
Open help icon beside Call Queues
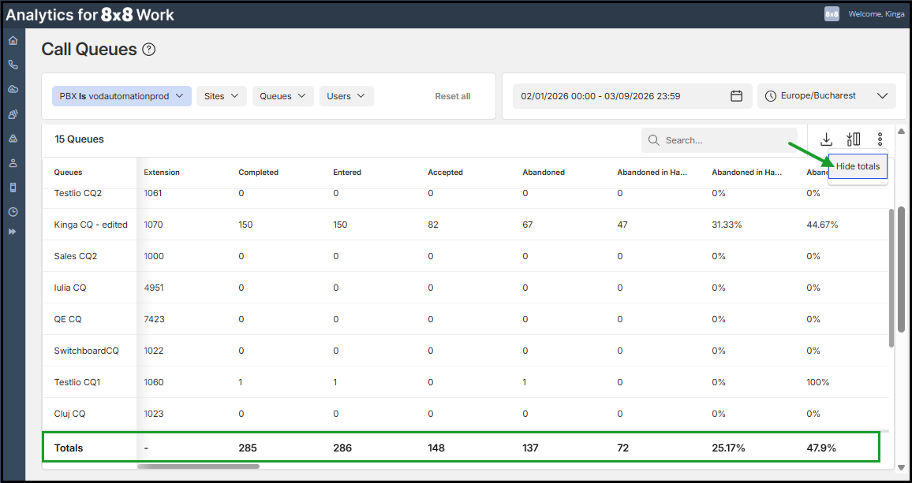[149, 50]
